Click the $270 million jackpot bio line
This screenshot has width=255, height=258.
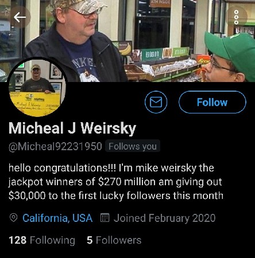(115, 182)
